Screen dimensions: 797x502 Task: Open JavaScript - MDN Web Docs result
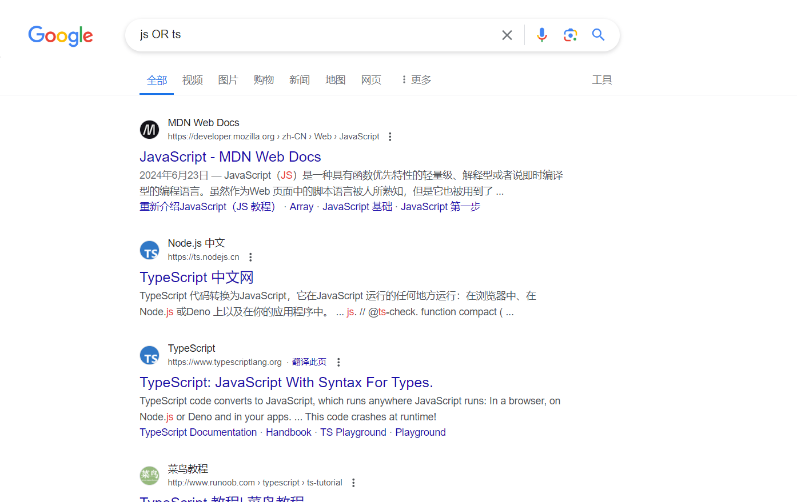point(230,157)
